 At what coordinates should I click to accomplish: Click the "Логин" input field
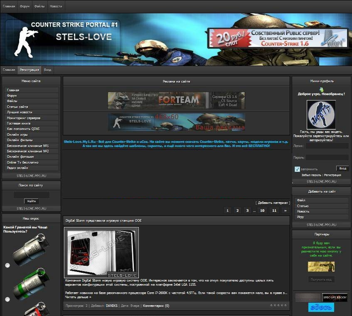[x=327, y=146]
